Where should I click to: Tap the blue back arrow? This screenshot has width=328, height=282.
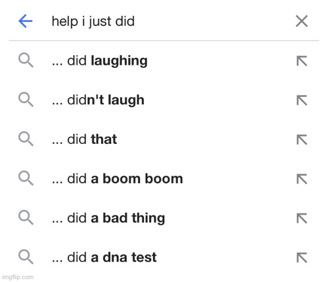25,21
